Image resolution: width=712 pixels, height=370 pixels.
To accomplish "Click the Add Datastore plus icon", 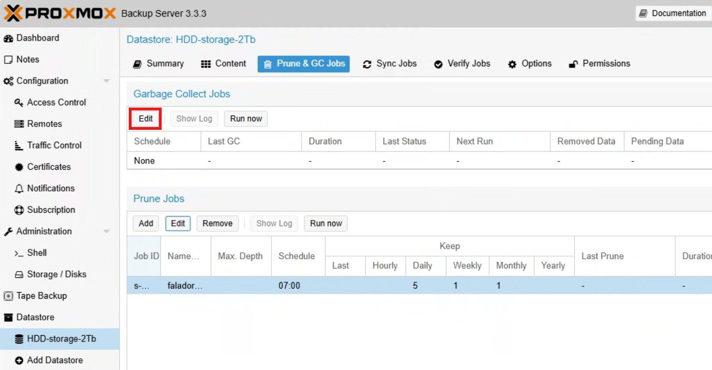I will [x=19, y=360].
